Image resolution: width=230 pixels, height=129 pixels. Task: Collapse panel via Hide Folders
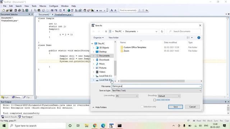point(100,107)
